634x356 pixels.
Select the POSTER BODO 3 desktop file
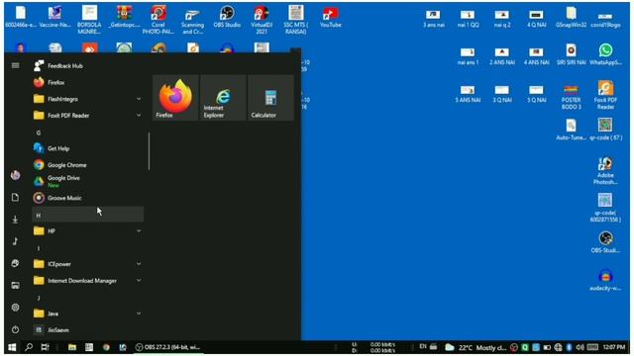pyautogui.click(x=571, y=97)
